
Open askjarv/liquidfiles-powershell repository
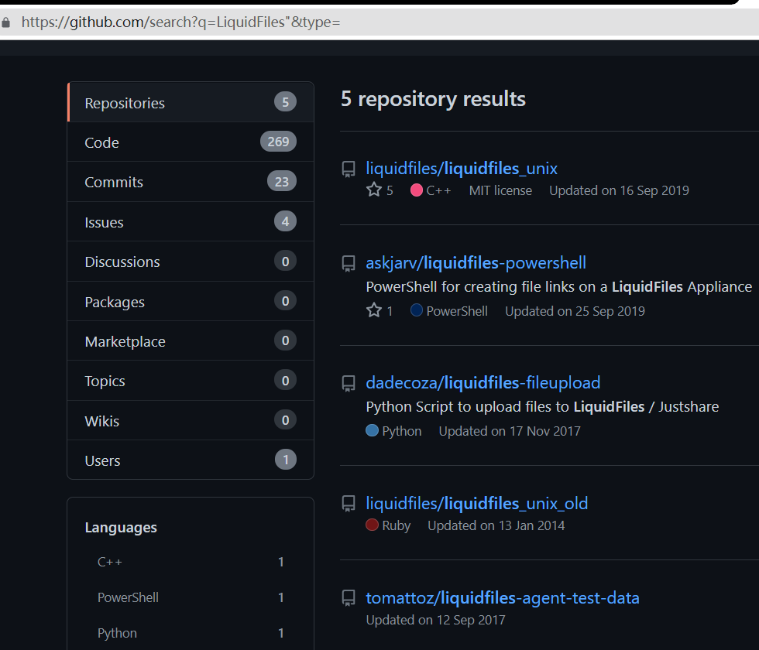(476, 262)
